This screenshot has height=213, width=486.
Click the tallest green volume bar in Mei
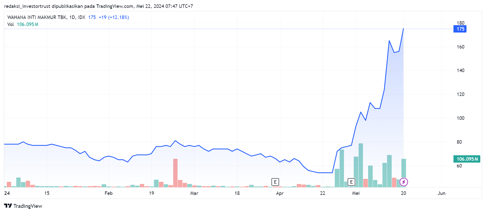pyautogui.click(x=361, y=165)
